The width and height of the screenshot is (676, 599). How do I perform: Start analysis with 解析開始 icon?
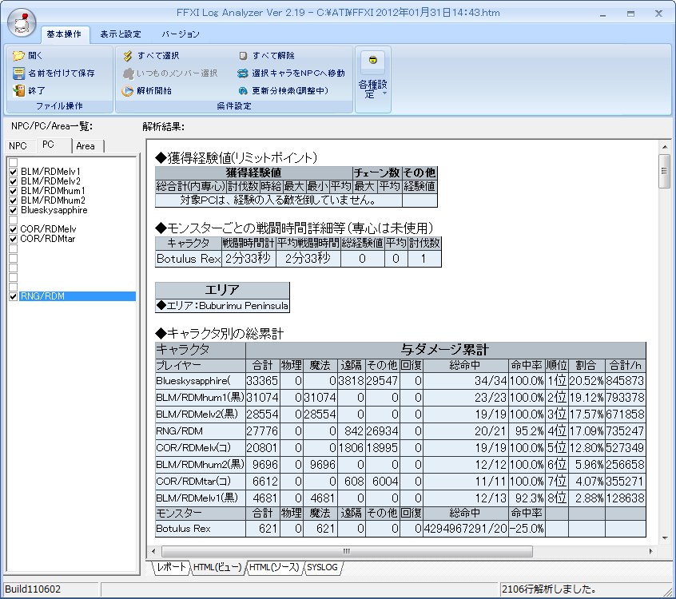tap(127, 91)
